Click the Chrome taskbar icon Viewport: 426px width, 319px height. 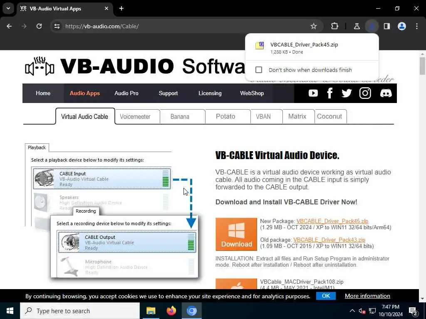[191, 311]
